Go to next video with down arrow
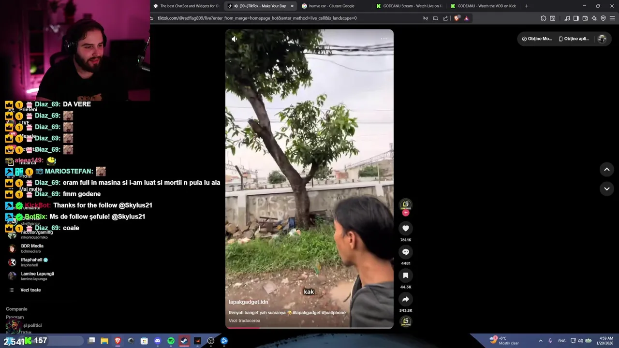 pyautogui.click(x=607, y=188)
